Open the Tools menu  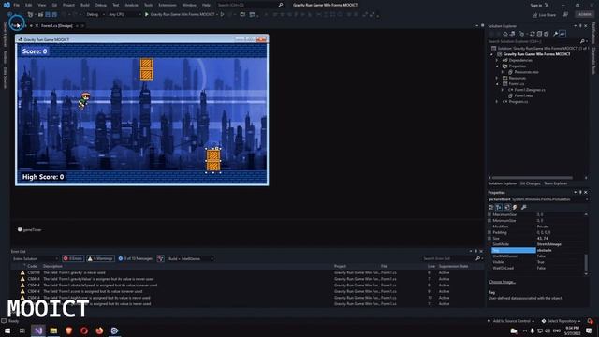coord(148,5)
